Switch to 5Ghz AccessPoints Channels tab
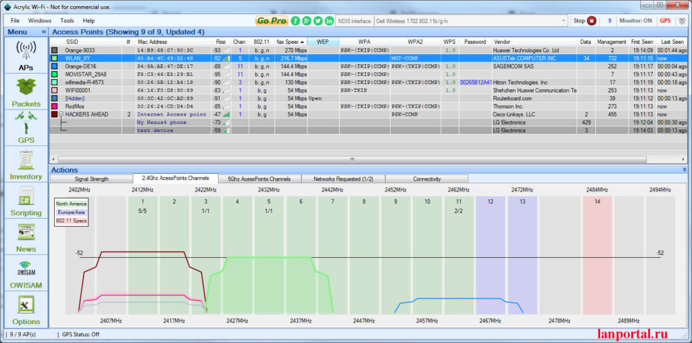Screen dimensions: 692x343 click(259, 179)
